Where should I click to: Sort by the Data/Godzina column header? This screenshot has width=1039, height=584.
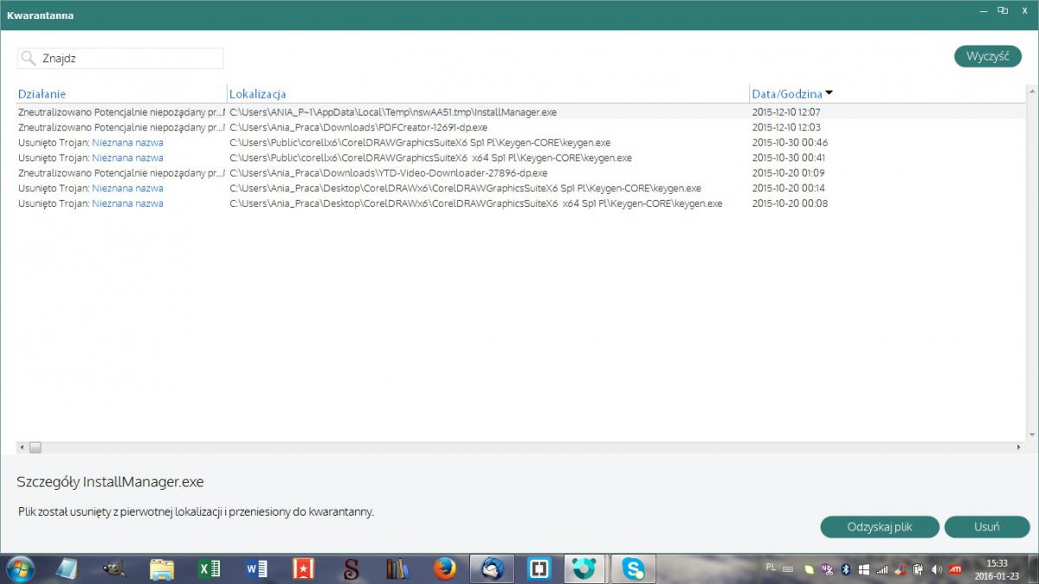(x=787, y=93)
